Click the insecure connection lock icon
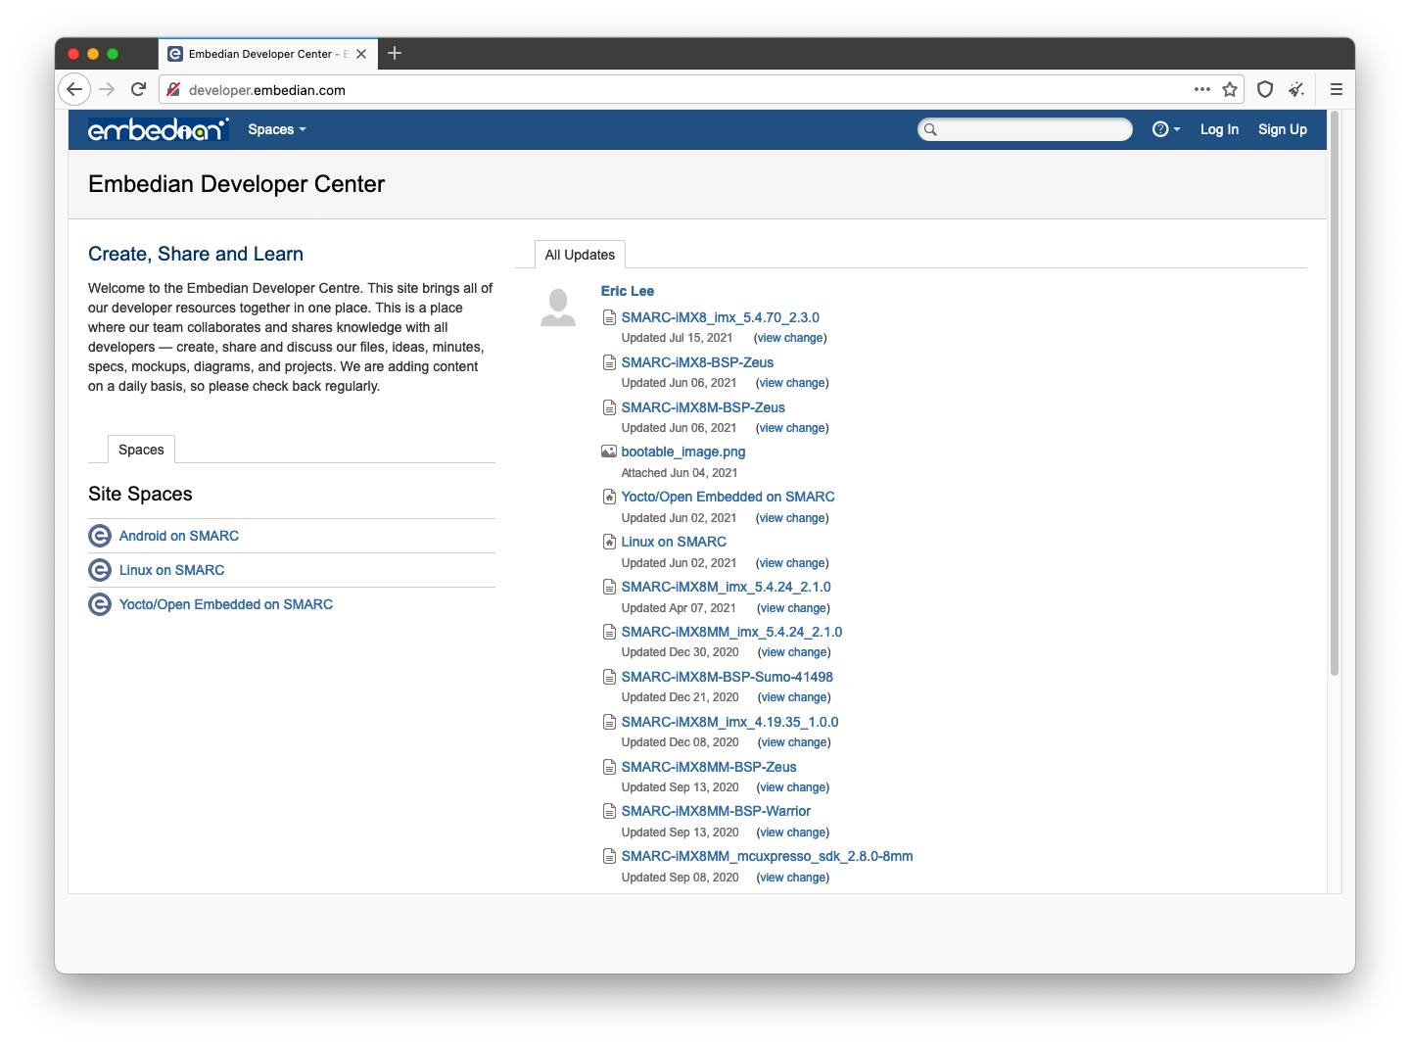 pyautogui.click(x=173, y=89)
